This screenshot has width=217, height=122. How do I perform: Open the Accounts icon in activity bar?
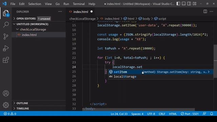click(6, 94)
